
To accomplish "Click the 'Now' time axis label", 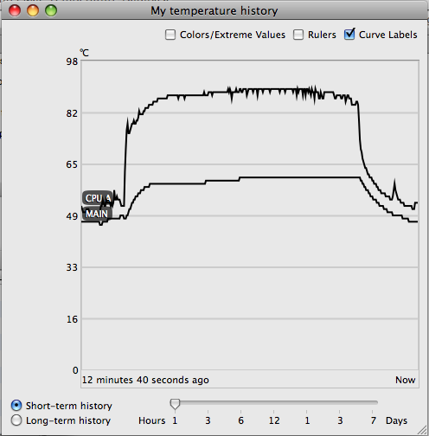I will [x=406, y=380].
